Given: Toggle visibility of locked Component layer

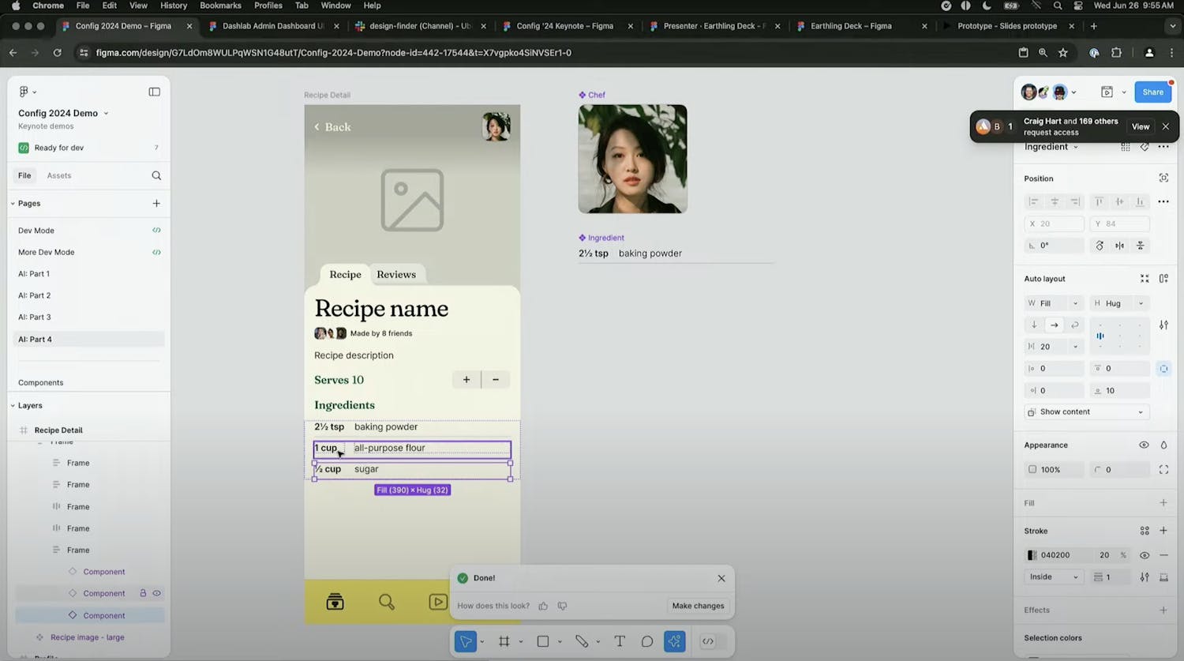Looking at the screenshot, I should click(156, 593).
